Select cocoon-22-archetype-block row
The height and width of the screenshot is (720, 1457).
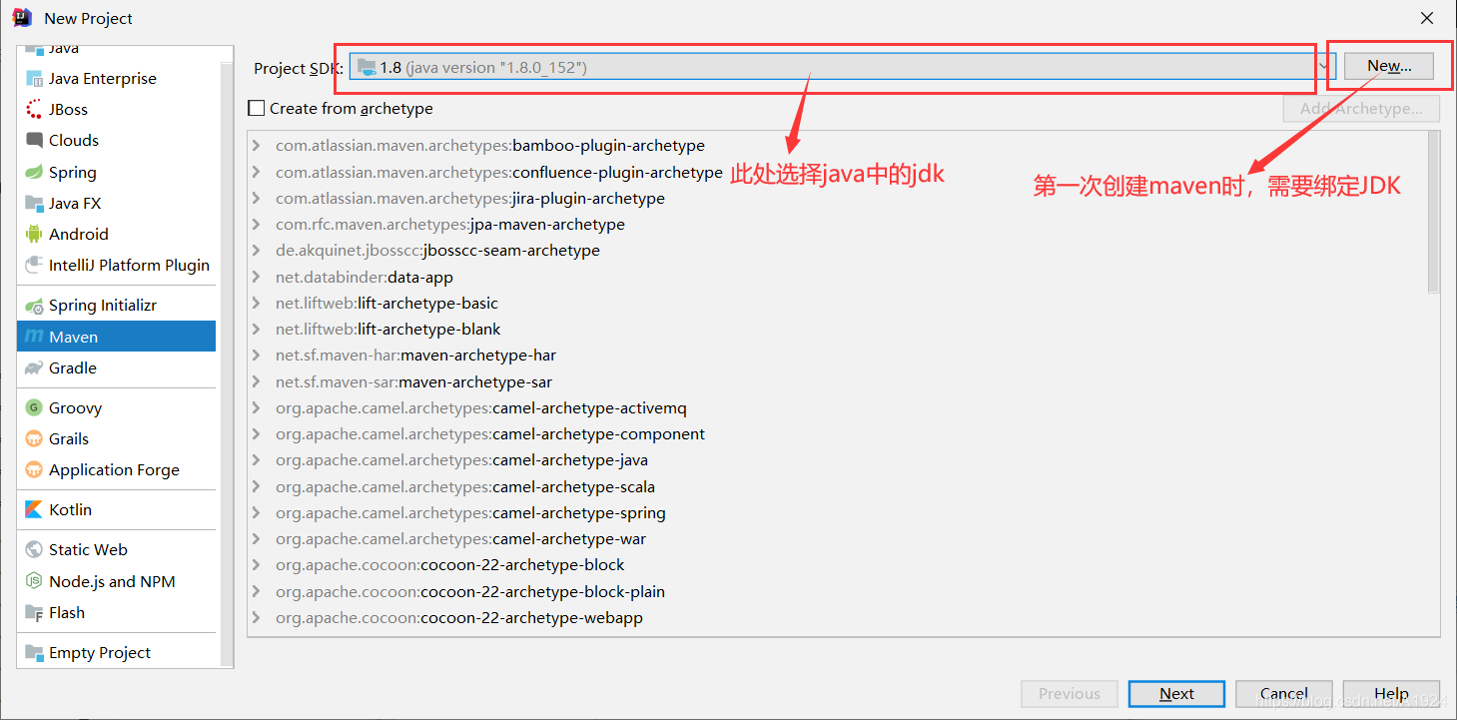click(x=837, y=565)
